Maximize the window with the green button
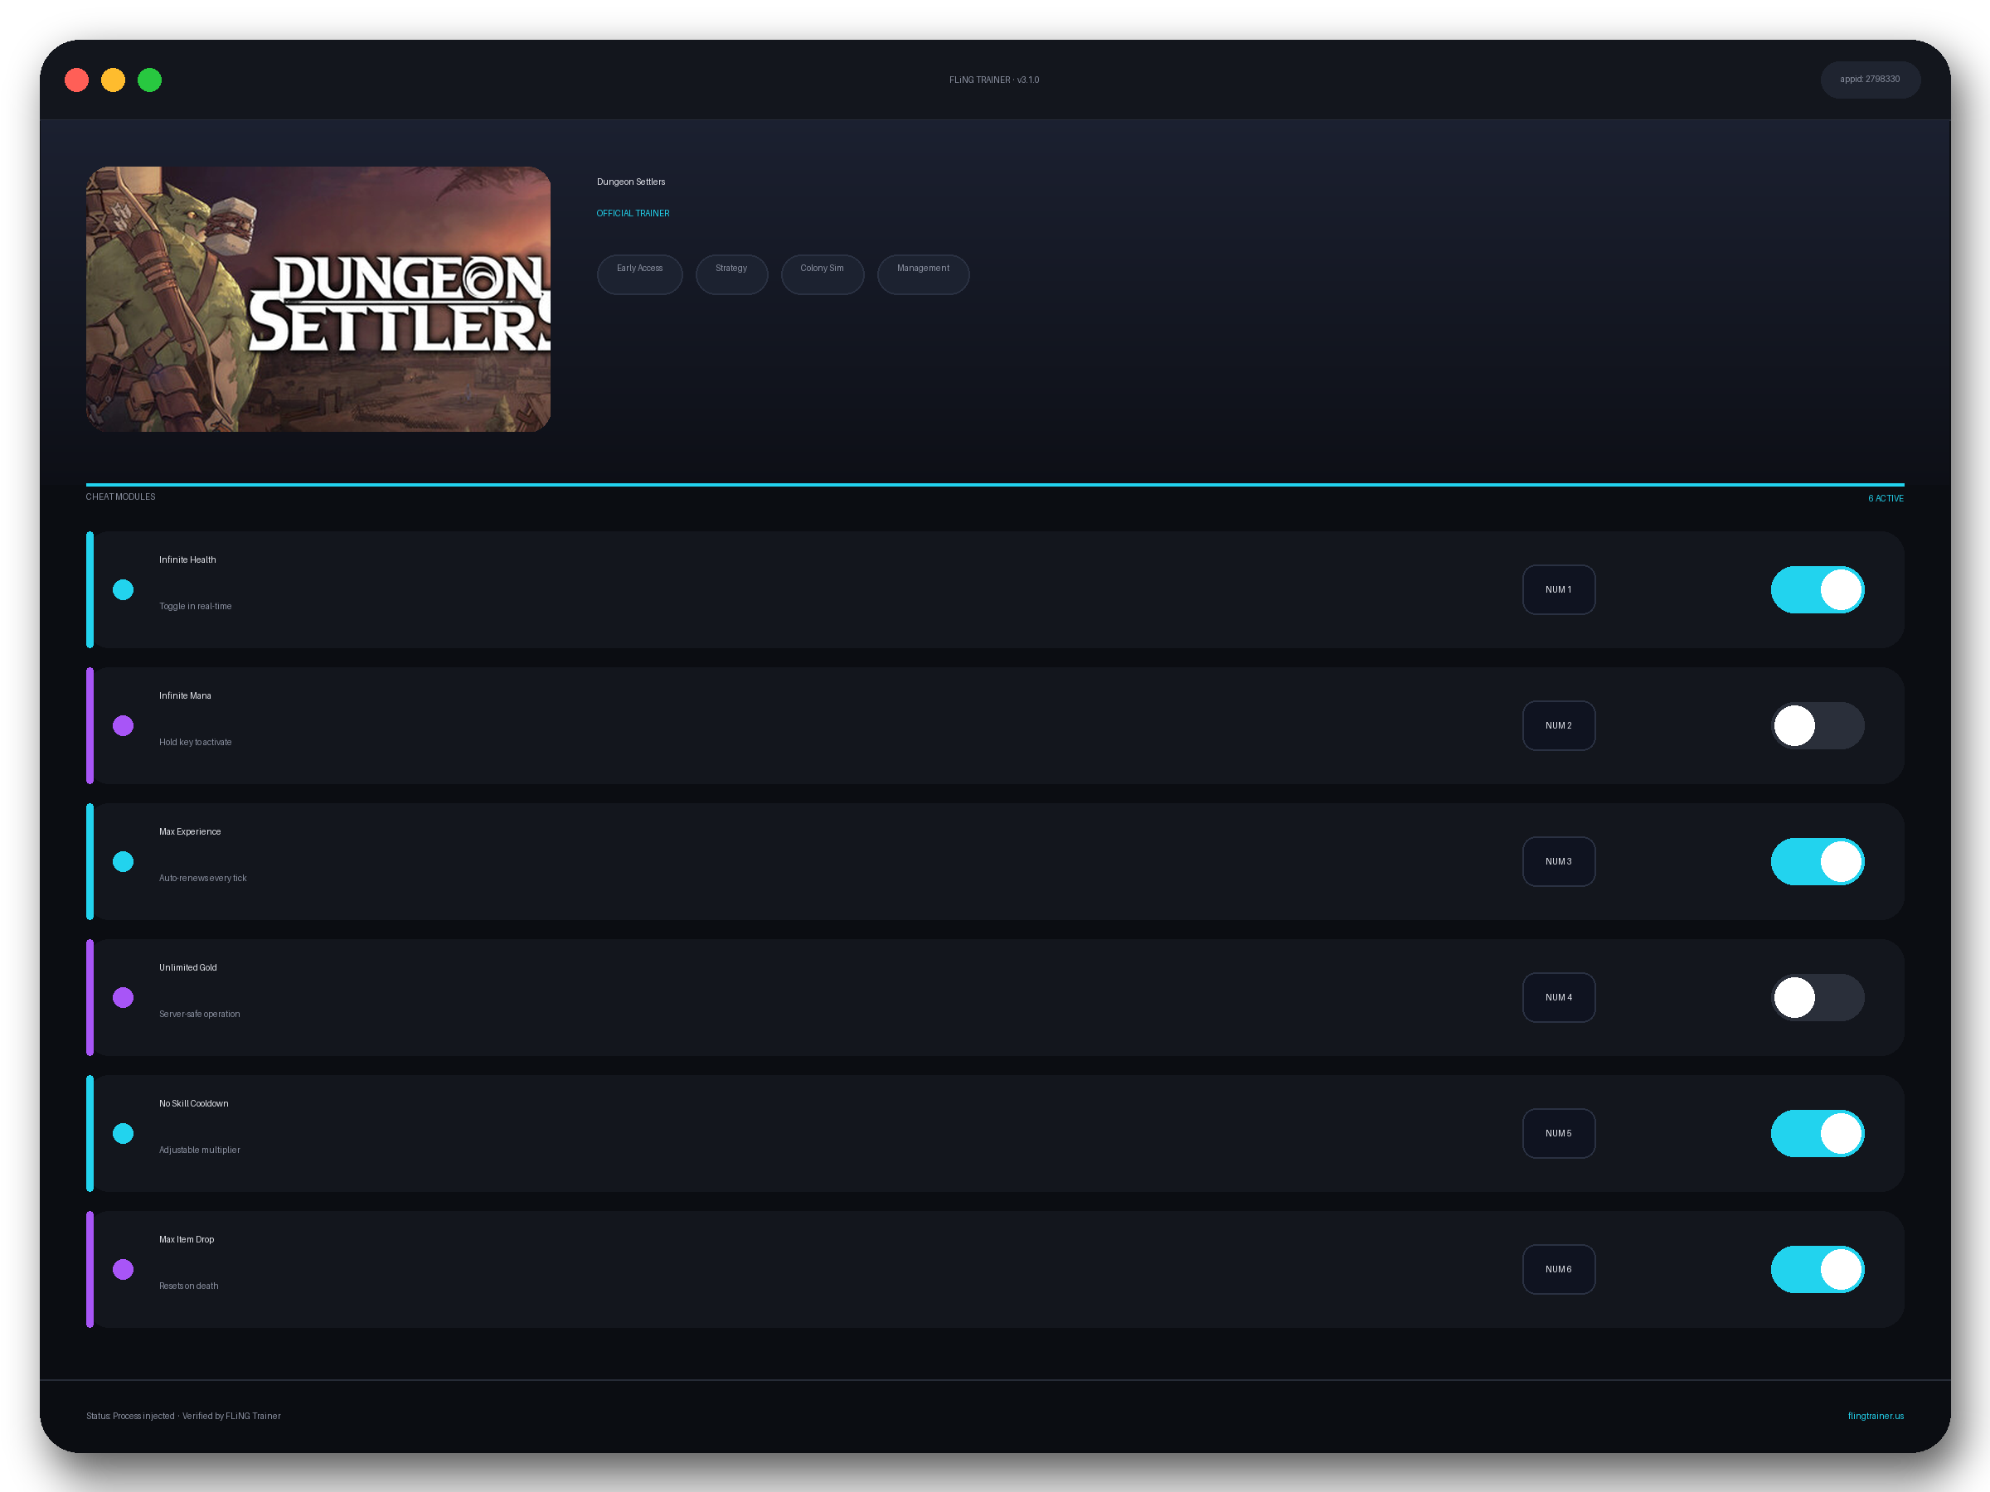This screenshot has width=1990, height=1492. 149,80
